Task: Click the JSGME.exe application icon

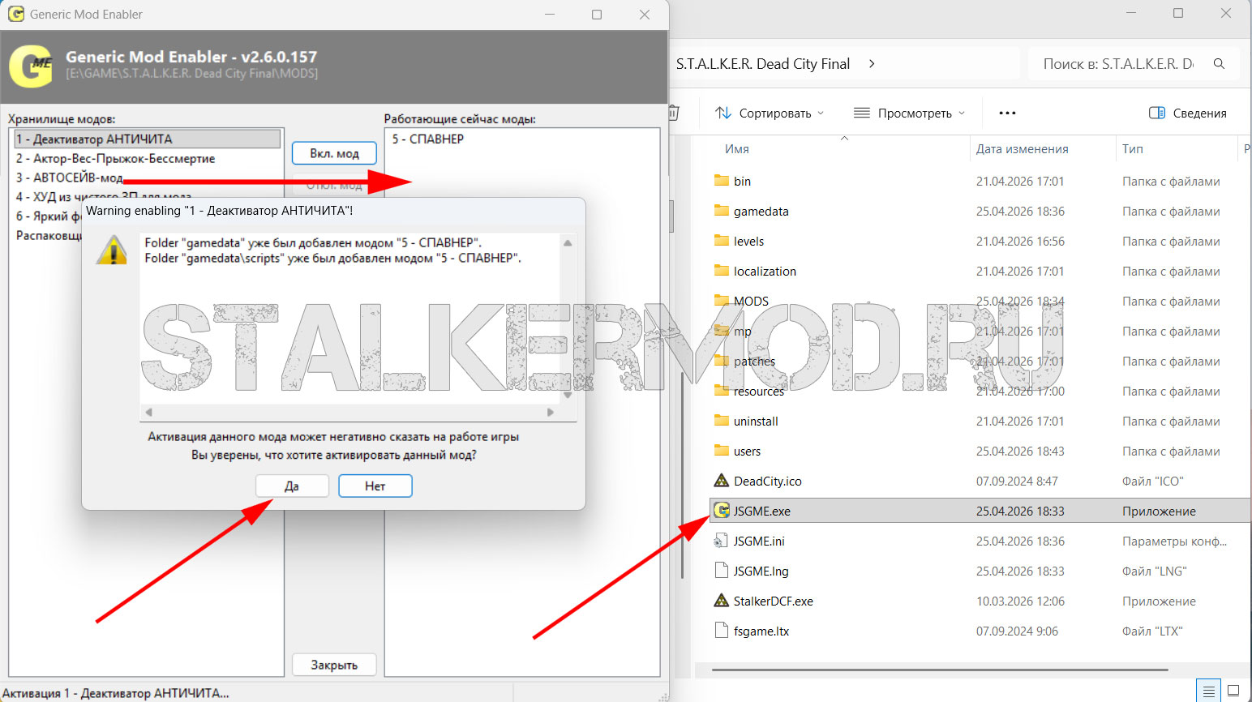Action: (x=721, y=511)
